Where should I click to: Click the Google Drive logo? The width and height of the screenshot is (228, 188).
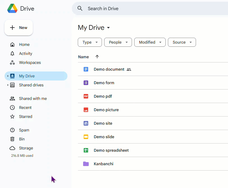12,8
